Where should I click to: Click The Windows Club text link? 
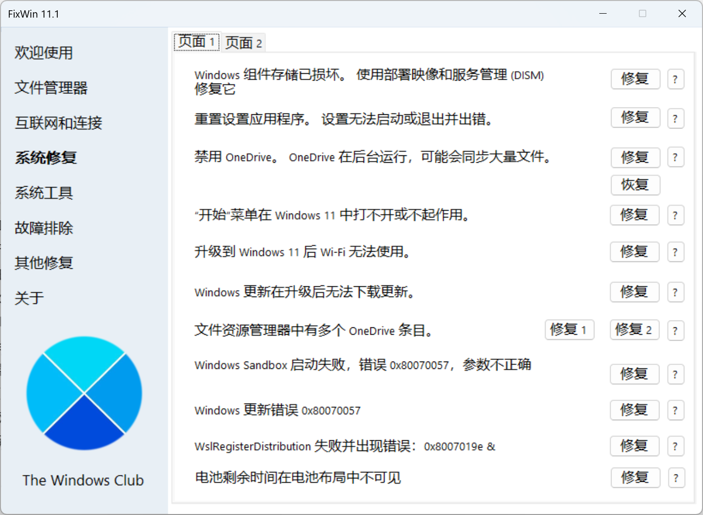tap(83, 480)
